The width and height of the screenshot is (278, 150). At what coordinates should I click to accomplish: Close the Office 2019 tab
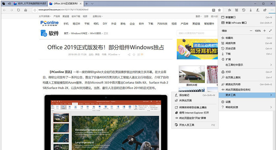pyautogui.click(x=80, y=4)
